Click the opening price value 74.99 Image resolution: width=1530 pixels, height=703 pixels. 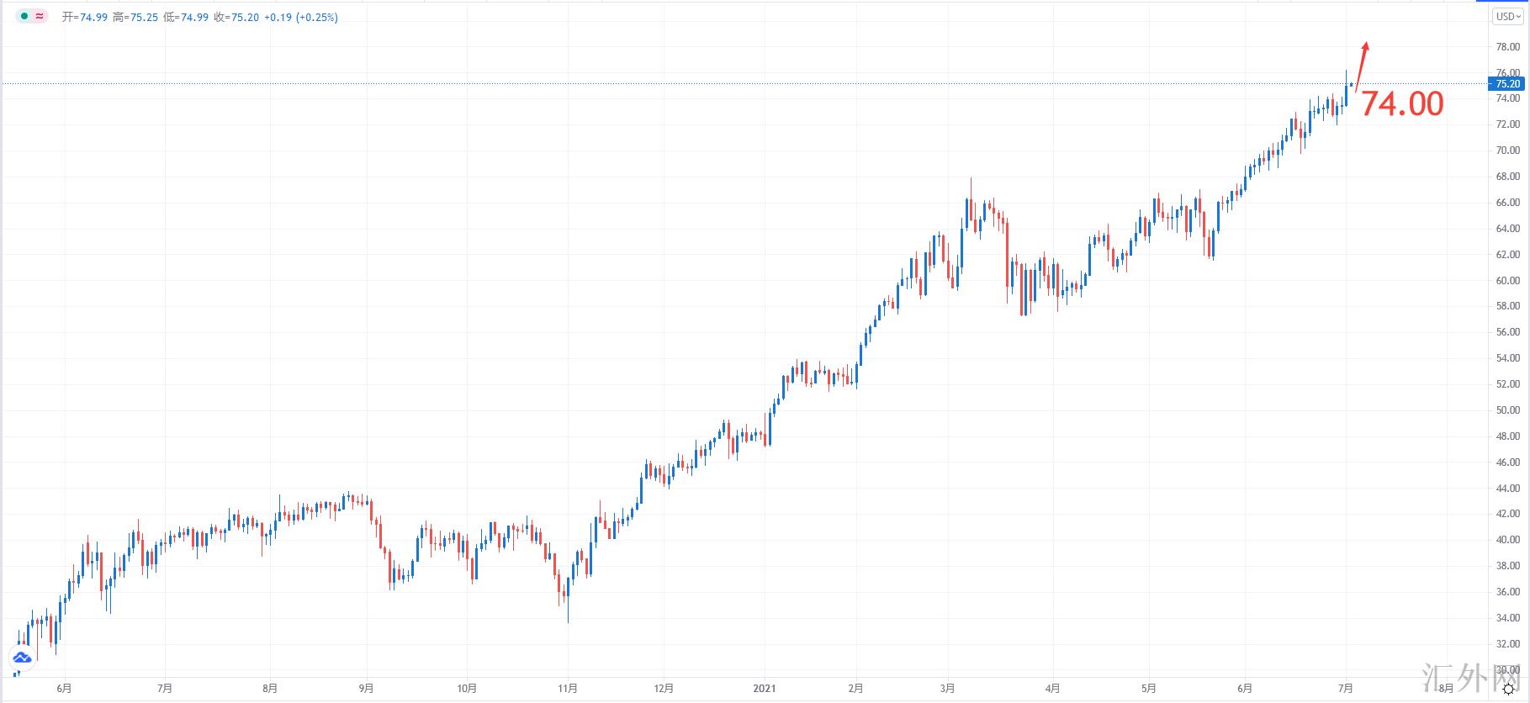(93, 17)
